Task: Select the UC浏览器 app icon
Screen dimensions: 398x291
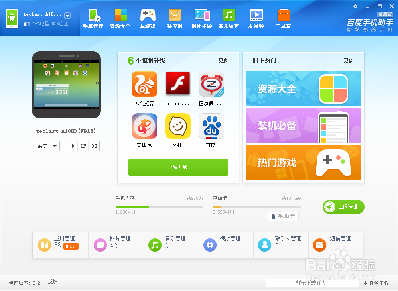Action: point(144,84)
